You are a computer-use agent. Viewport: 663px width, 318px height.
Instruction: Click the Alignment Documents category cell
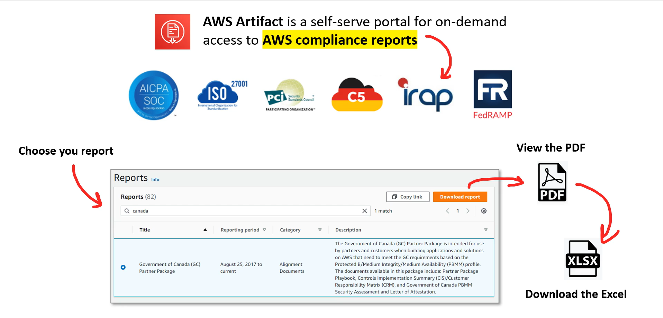pyautogui.click(x=292, y=267)
